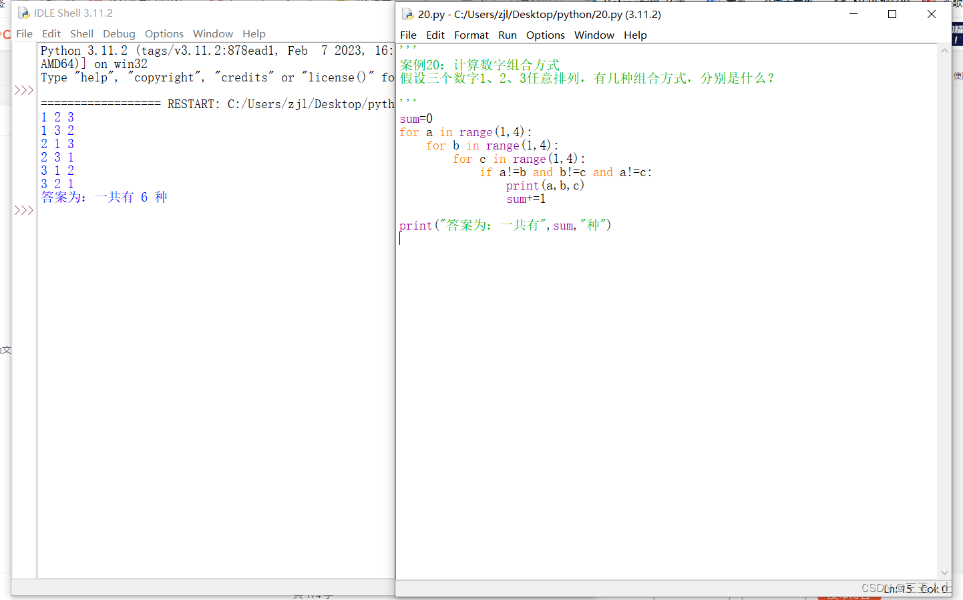Click shell result '答案为: 一共有 6 种'
Viewport: 963px width, 600px height.
point(104,197)
